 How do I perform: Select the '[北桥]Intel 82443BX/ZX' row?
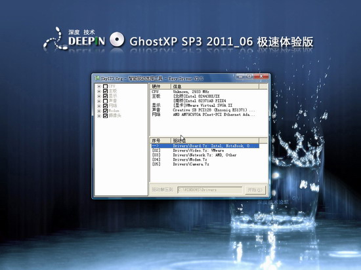tap(205, 96)
